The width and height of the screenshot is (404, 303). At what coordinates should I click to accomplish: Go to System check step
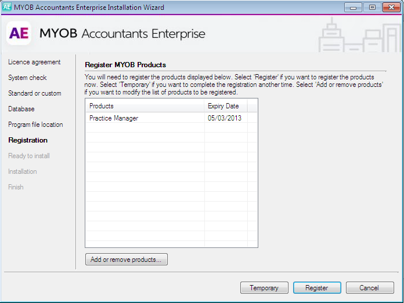coord(27,78)
